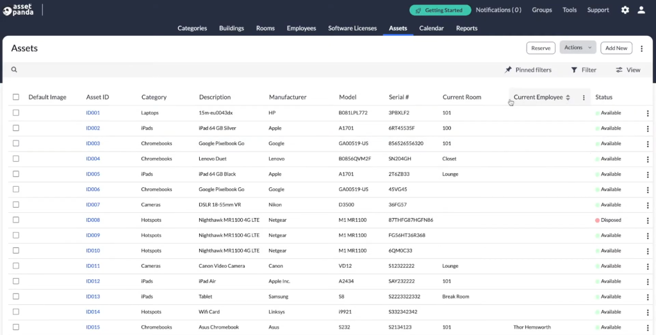The width and height of the screenshot is (656, 335).
Task: Open row actions menu for ID011
Action: click(x=648, y=266)
